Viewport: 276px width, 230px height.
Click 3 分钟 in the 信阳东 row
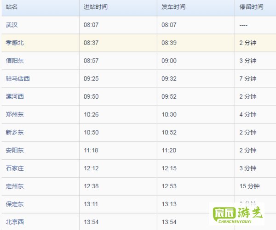point(247,61)
